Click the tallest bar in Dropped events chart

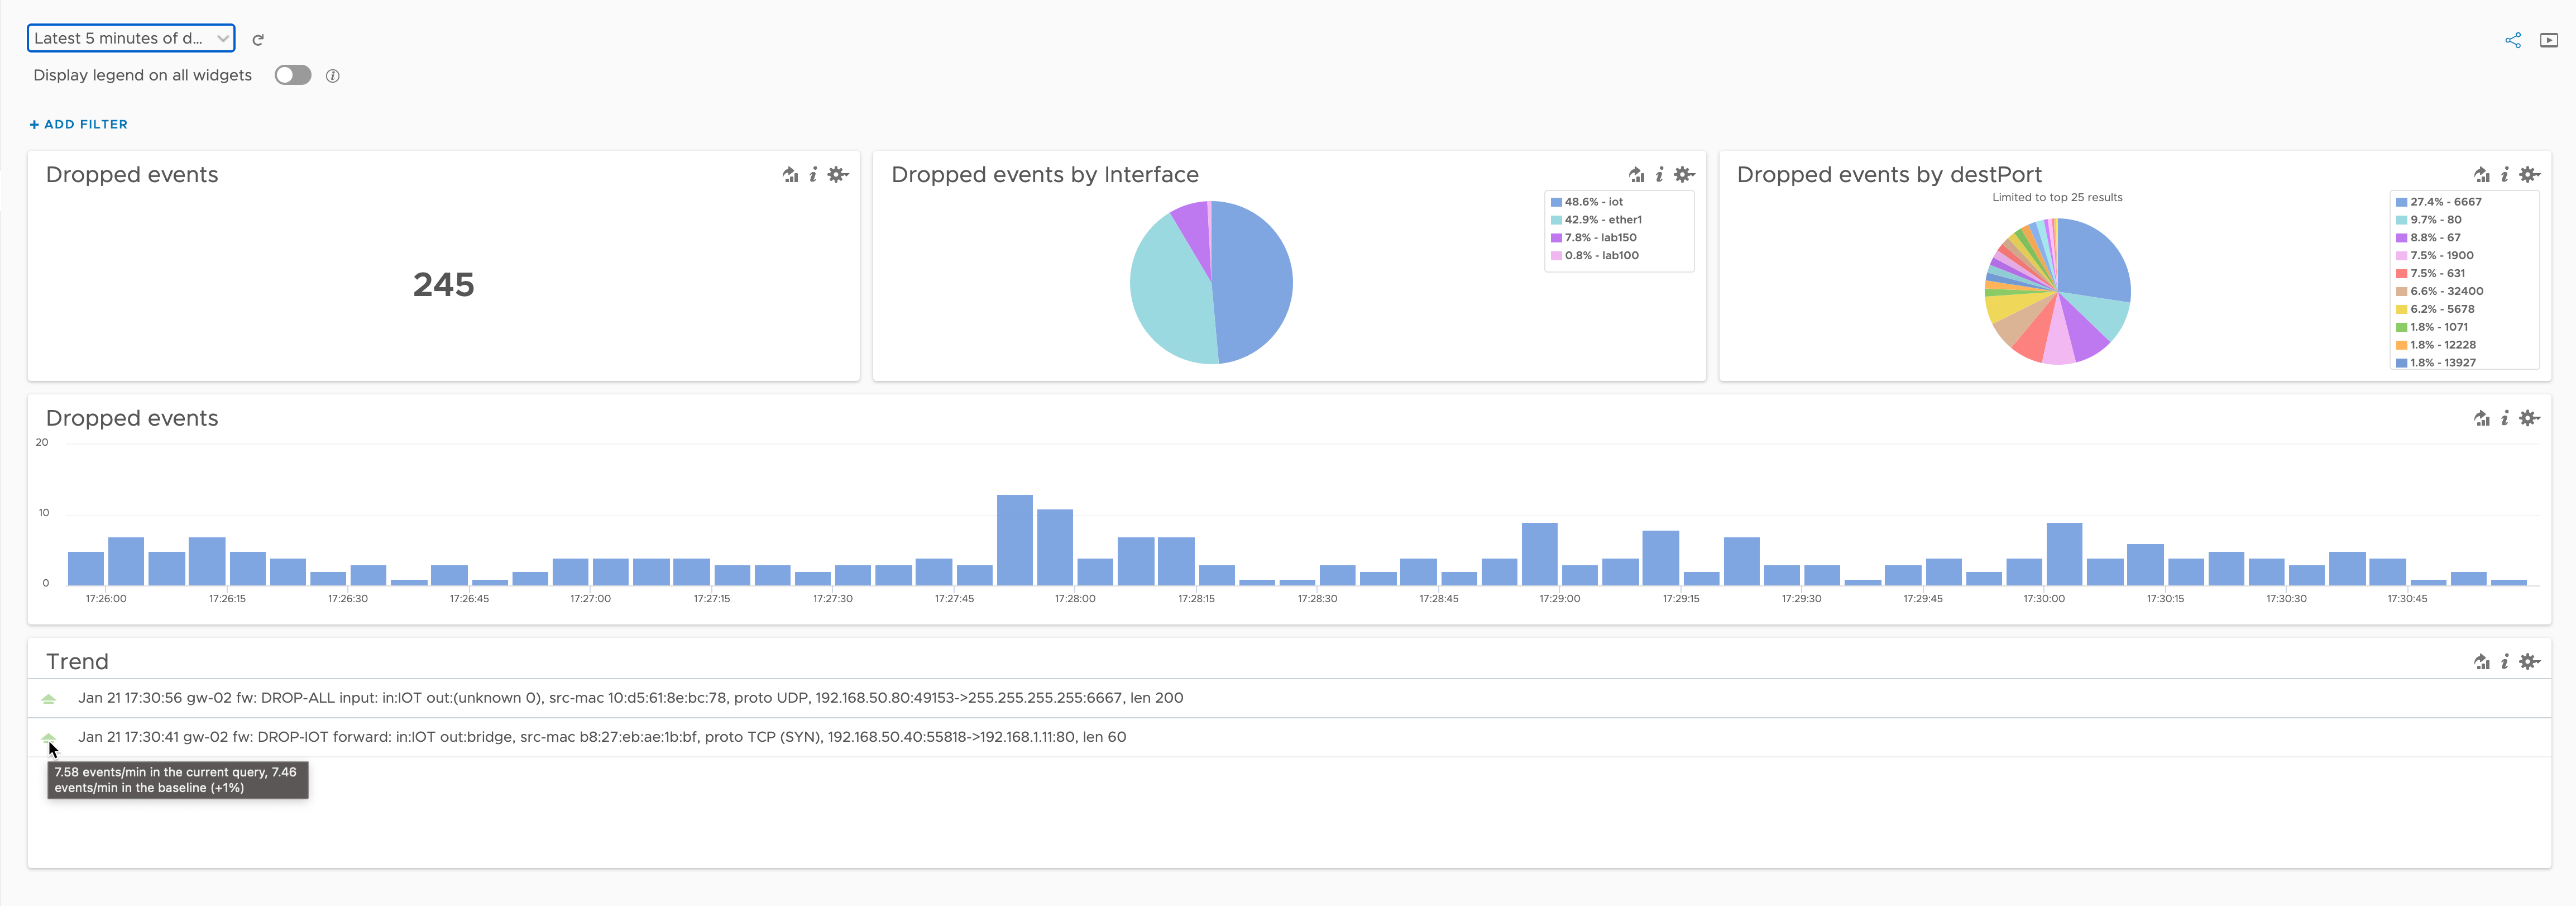pyautogui.click(x=1014, y=540)
